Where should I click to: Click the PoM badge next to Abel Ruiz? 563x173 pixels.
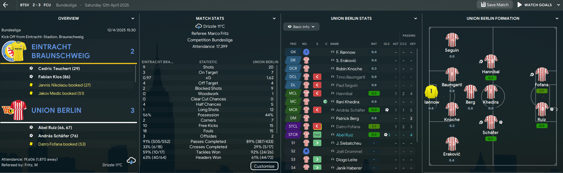pos(317,135)
